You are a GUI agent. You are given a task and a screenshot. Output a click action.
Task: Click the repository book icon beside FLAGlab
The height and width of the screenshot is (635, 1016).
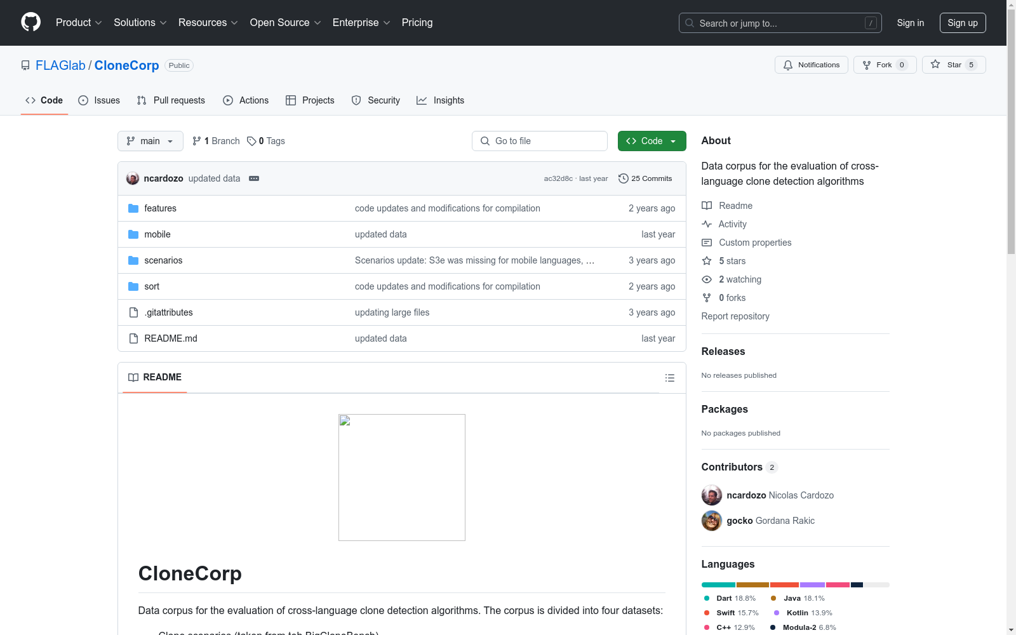point(25,65)
